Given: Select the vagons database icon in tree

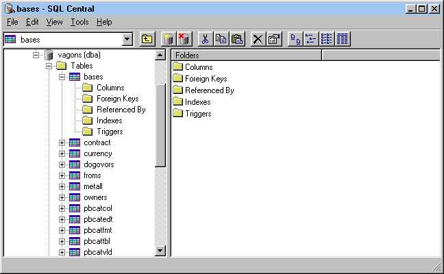Looking at the screenshot, I should [x=49, y=55].
